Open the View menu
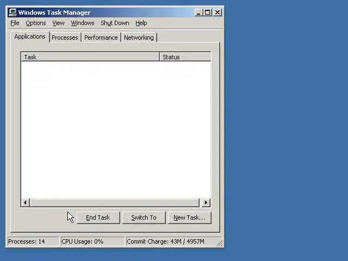348x261 pixels. click(58, 23)
